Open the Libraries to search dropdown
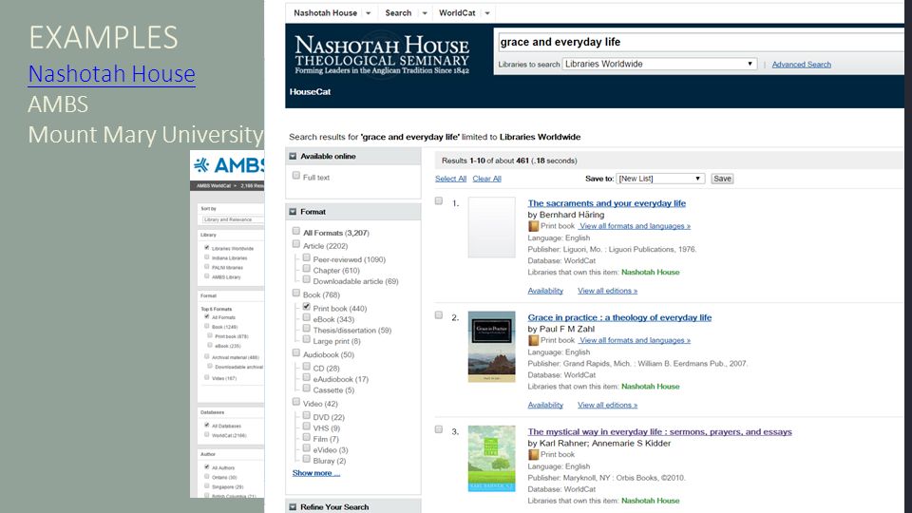The height and width of the screenshot is (513, 912). point(659,64)
